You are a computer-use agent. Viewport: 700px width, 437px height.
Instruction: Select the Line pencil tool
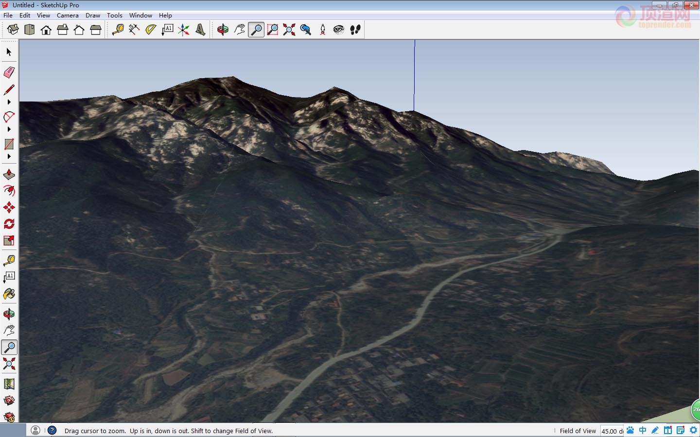(x=9, y=90)
